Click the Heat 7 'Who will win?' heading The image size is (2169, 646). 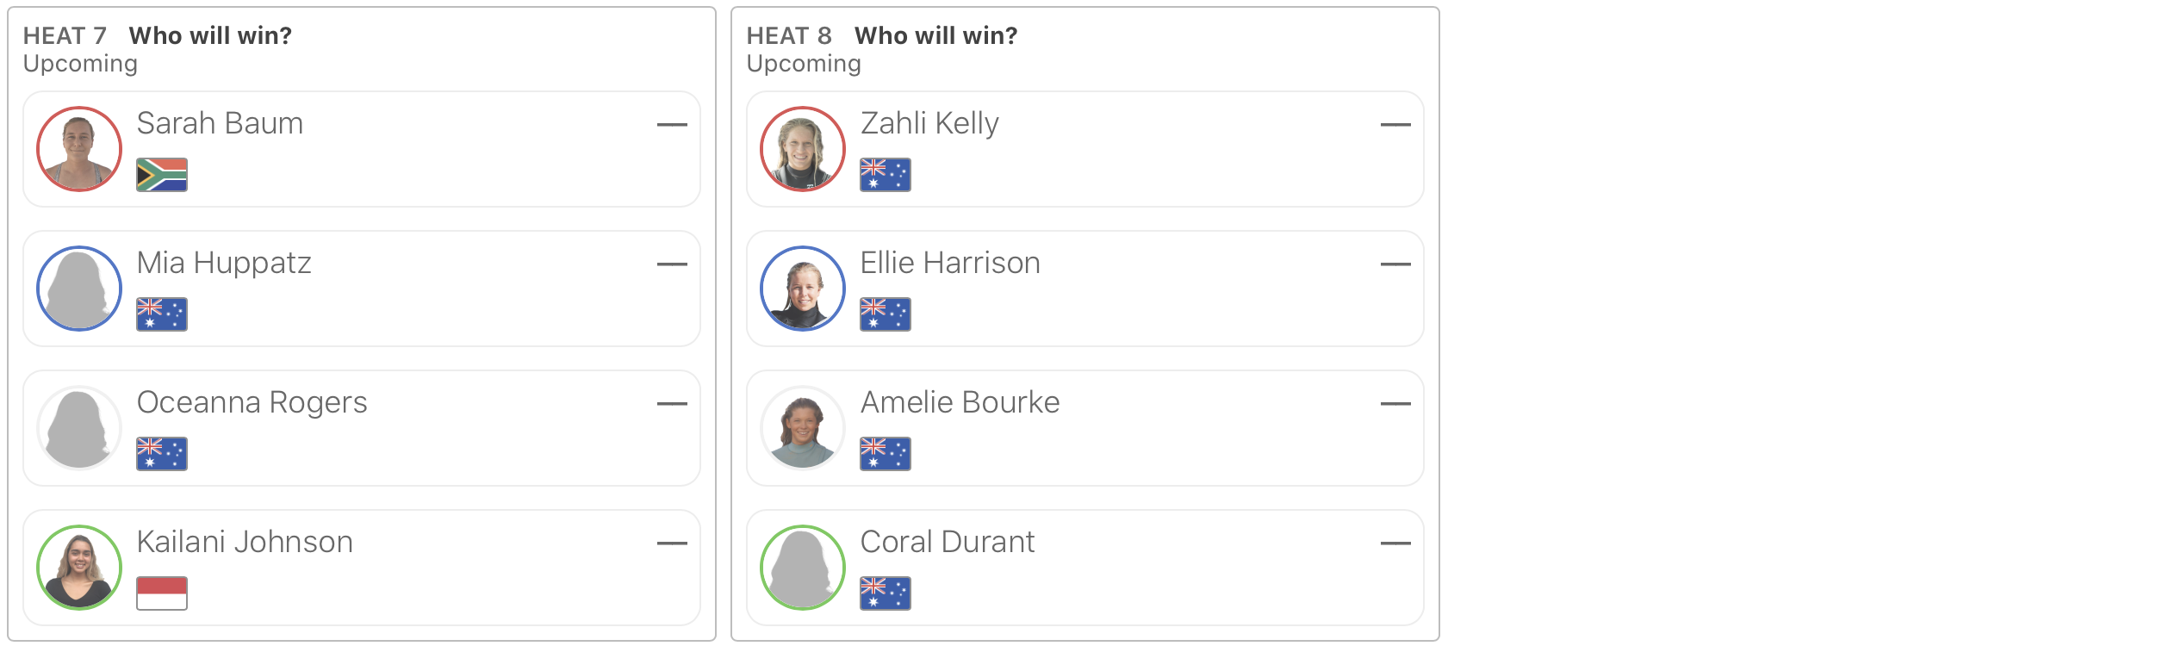click(x=210, y=35)
